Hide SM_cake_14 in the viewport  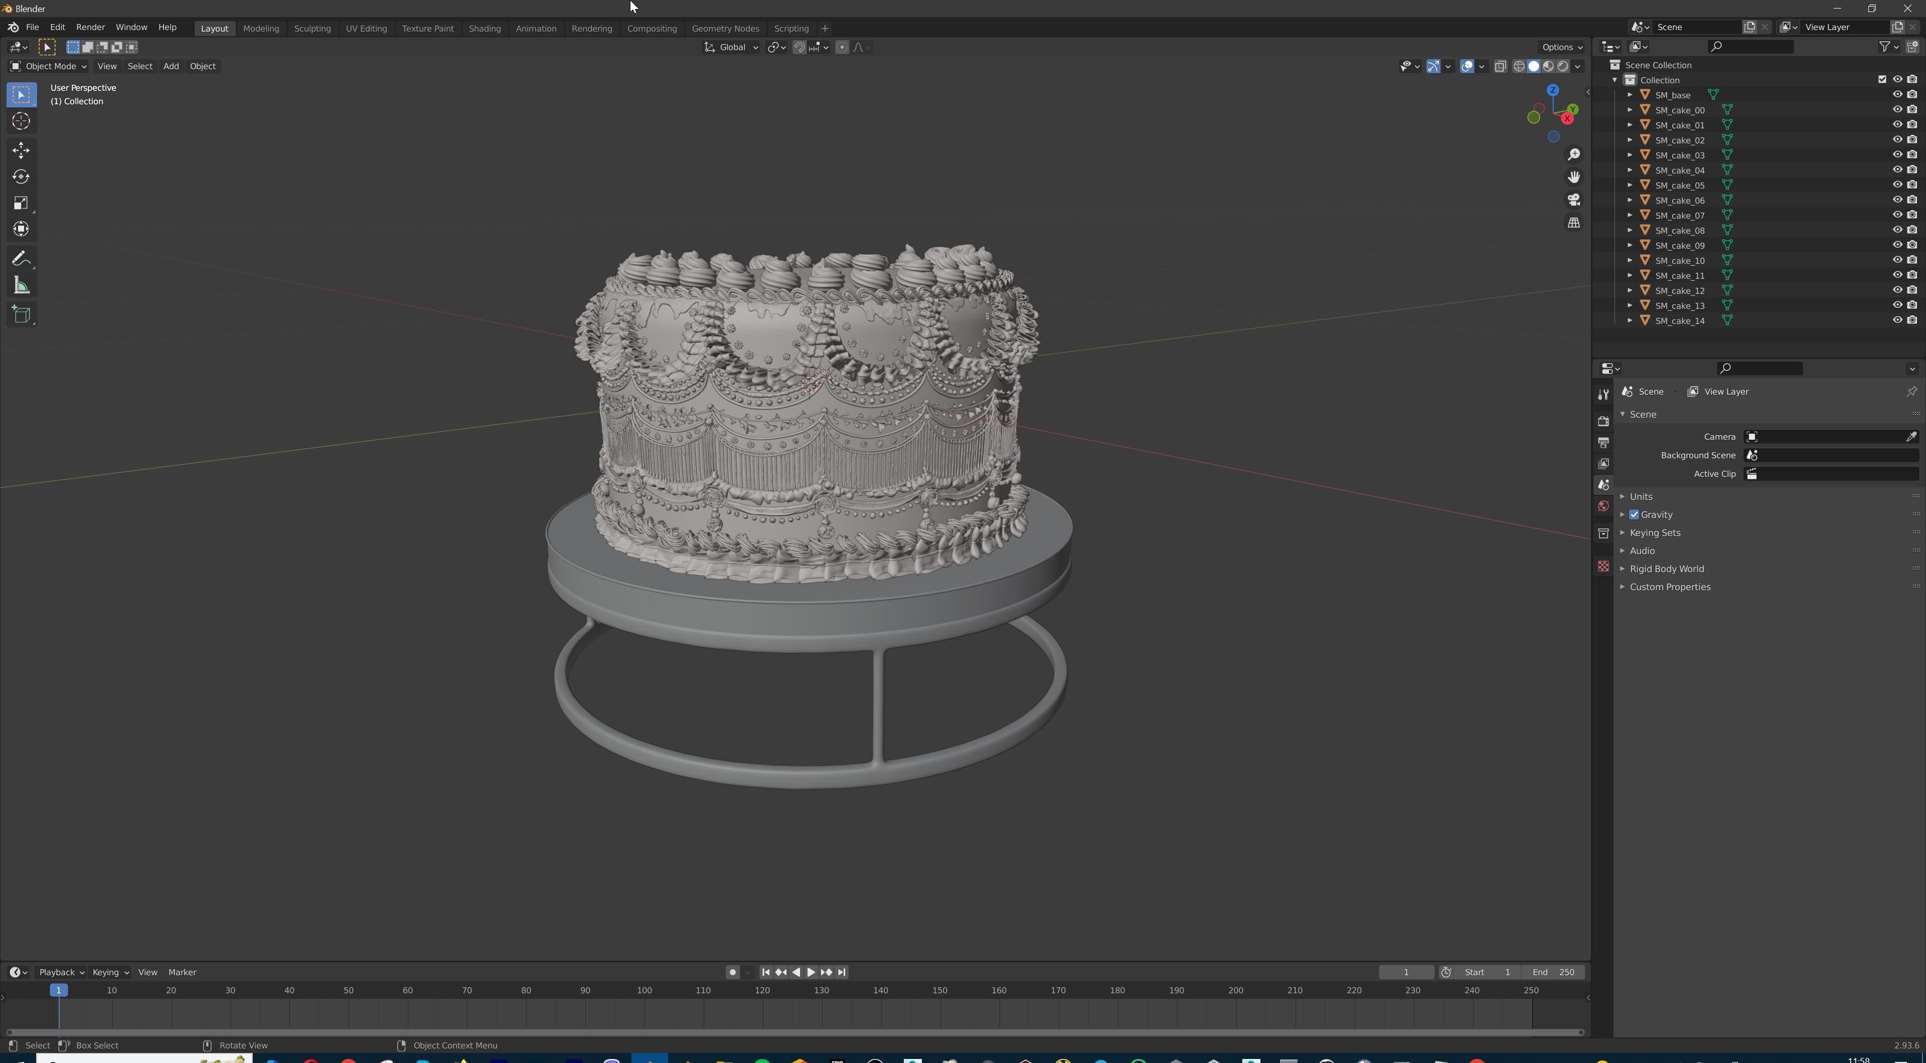(x=1897, y=320)
